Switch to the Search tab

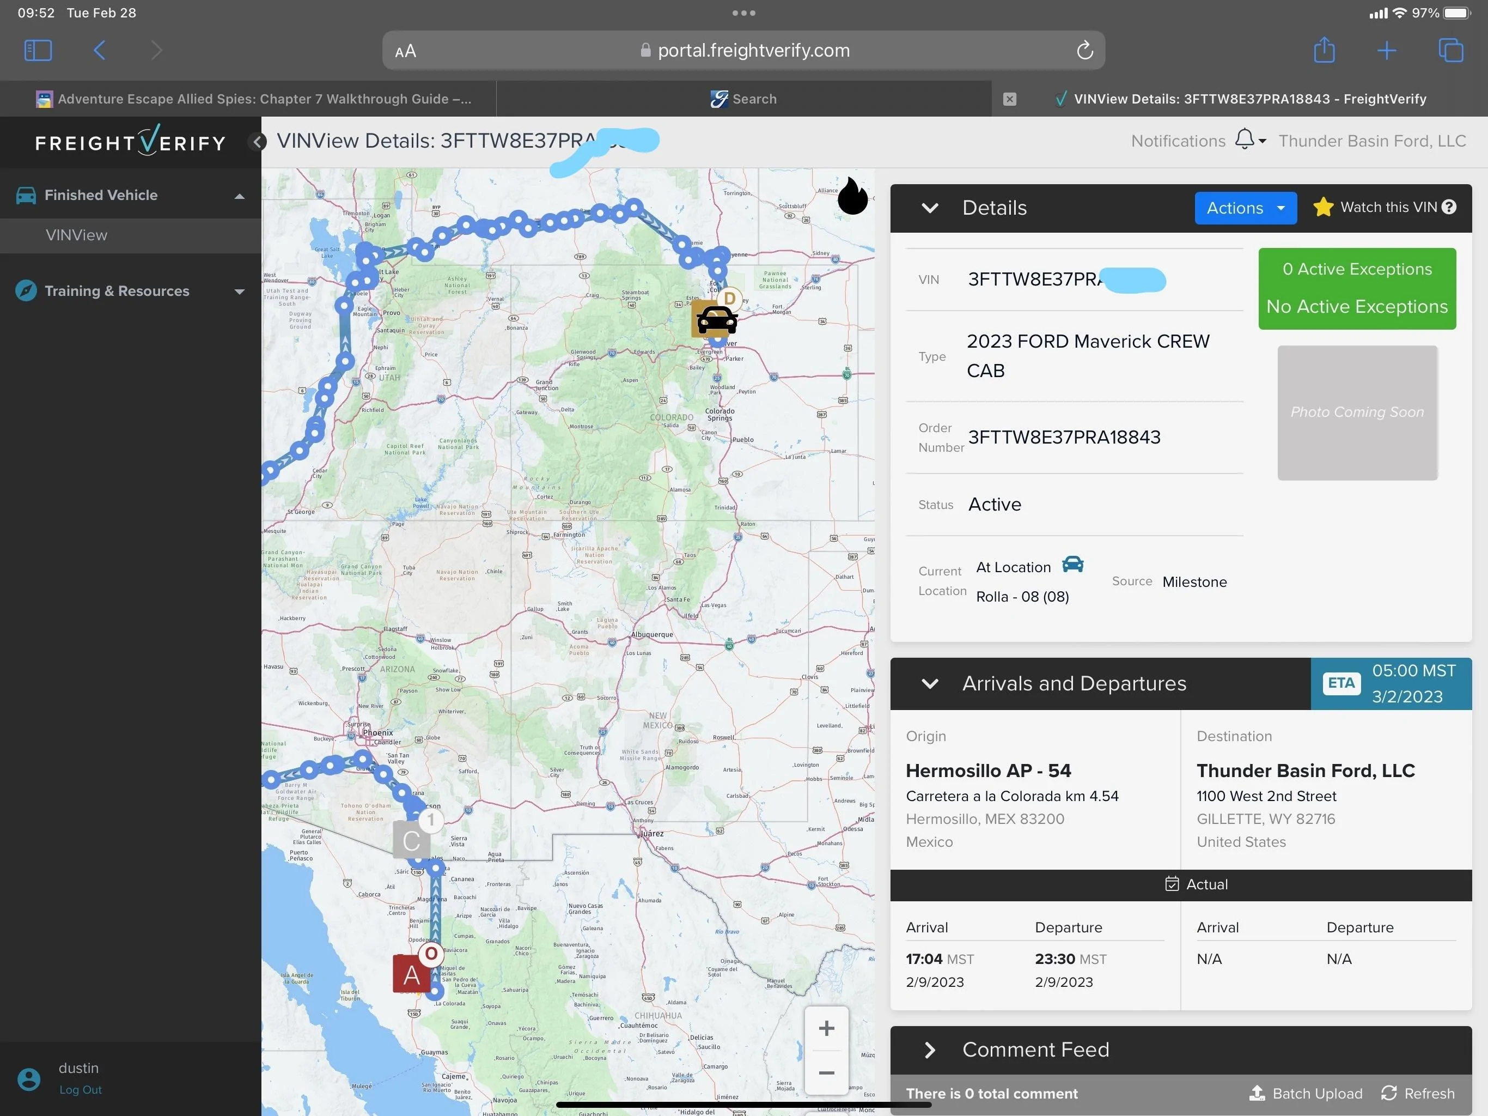(x=743, y=99)
